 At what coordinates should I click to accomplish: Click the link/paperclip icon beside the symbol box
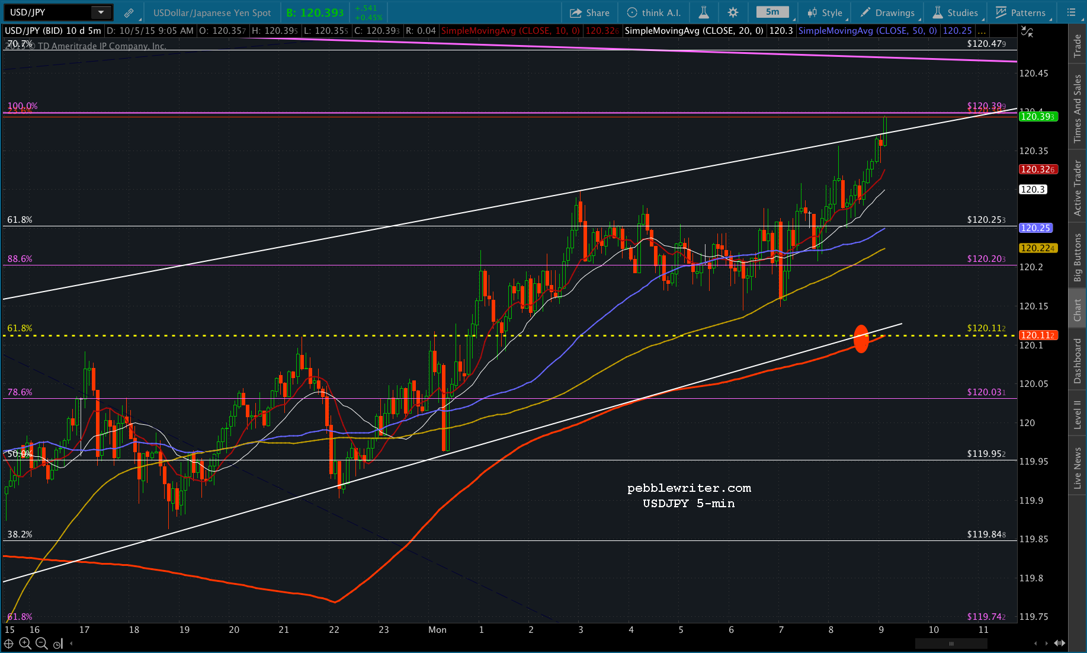[x=129, y=12]
